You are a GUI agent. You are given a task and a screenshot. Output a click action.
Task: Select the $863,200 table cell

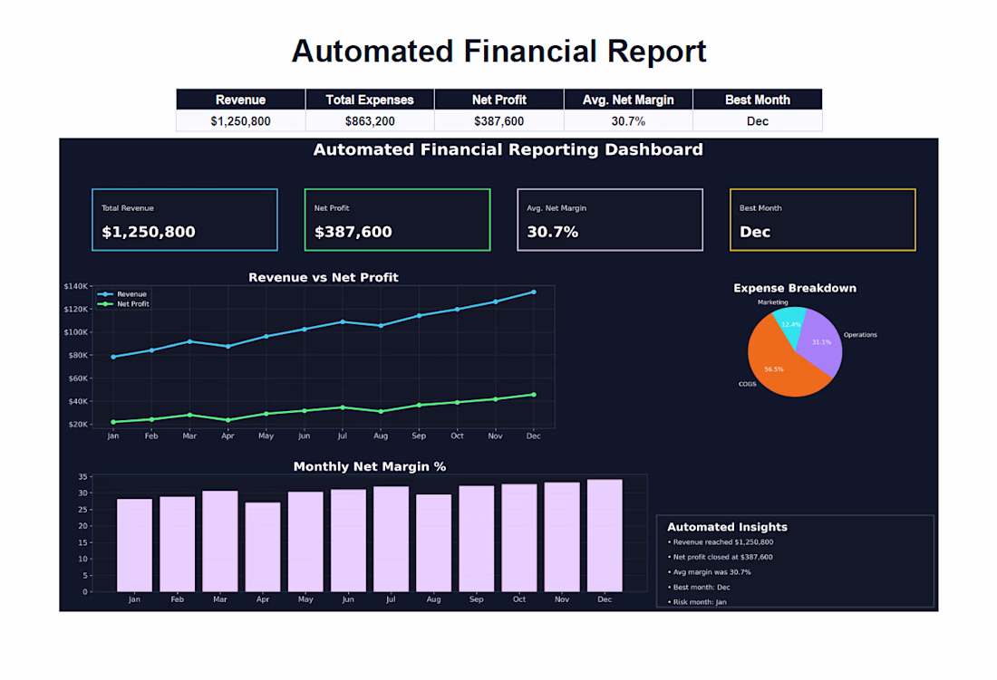coord(370,120)
